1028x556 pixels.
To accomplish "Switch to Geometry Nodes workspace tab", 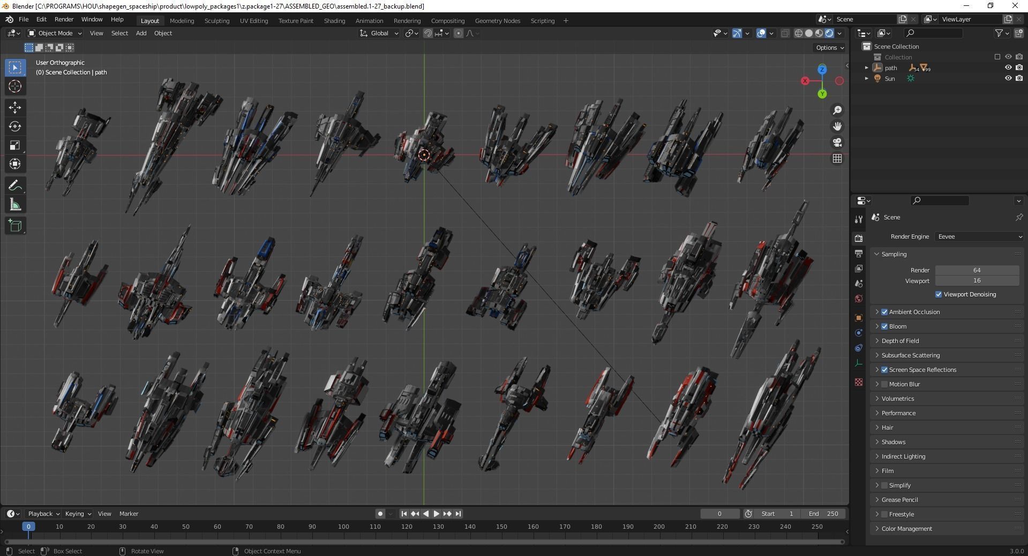I will [498, 21].
